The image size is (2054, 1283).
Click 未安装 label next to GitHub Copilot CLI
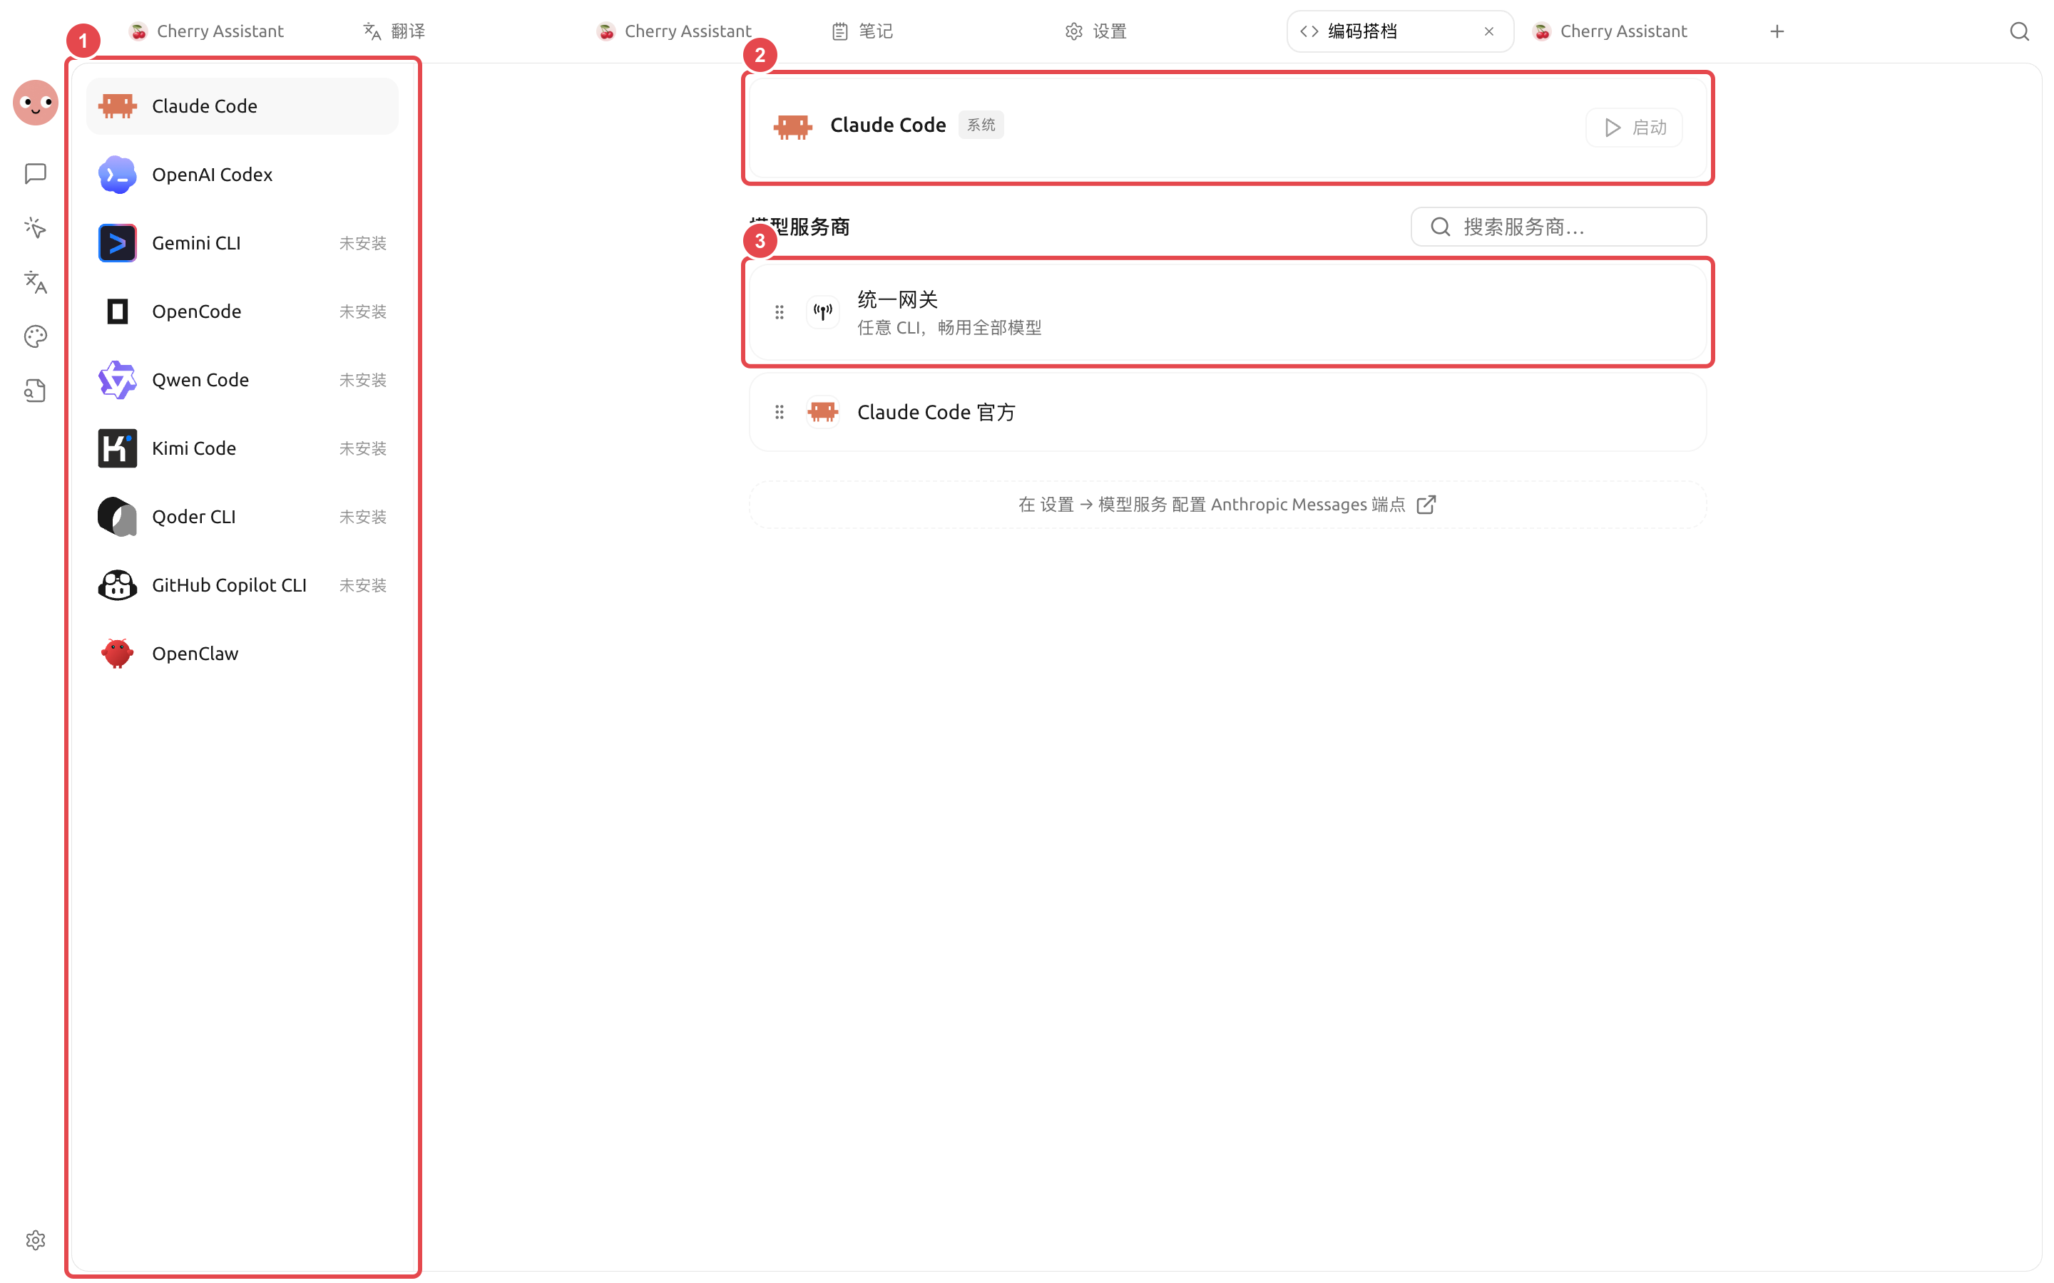pos(362,585)
